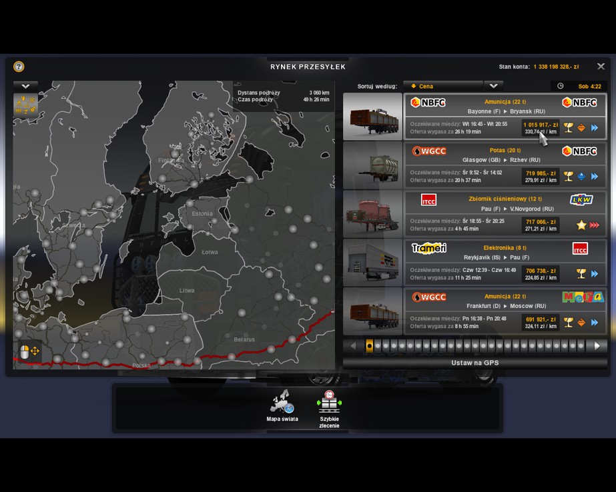Click trophy icon on Bayonne–Bryansk job
Image resolution: width=616 pixels, height=492 pixels.
(568, 128)
